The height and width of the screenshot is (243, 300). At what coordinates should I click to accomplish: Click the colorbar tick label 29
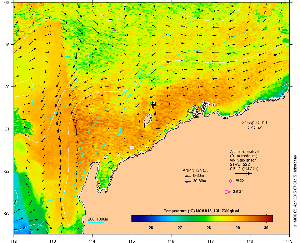pyautogui.click(x=237, y=228)
